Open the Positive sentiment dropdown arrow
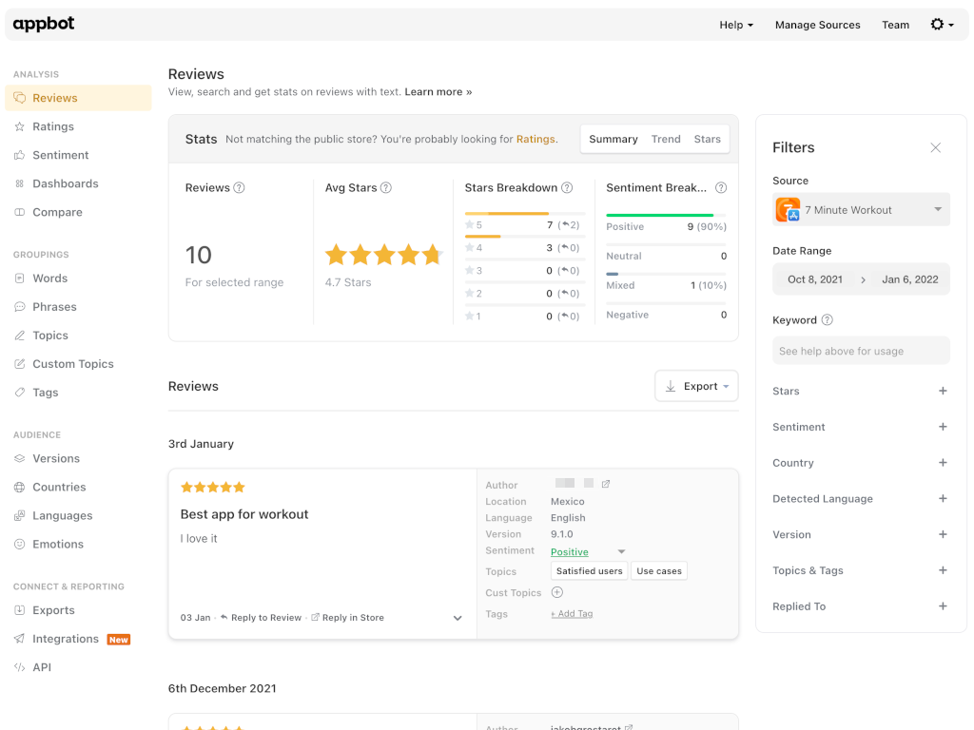The height and width of the screenshot is (730, 974). (x=621, y=551)
